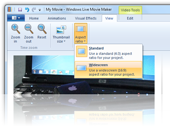
Task: Redo the last undone action
Action: (34, 9)
